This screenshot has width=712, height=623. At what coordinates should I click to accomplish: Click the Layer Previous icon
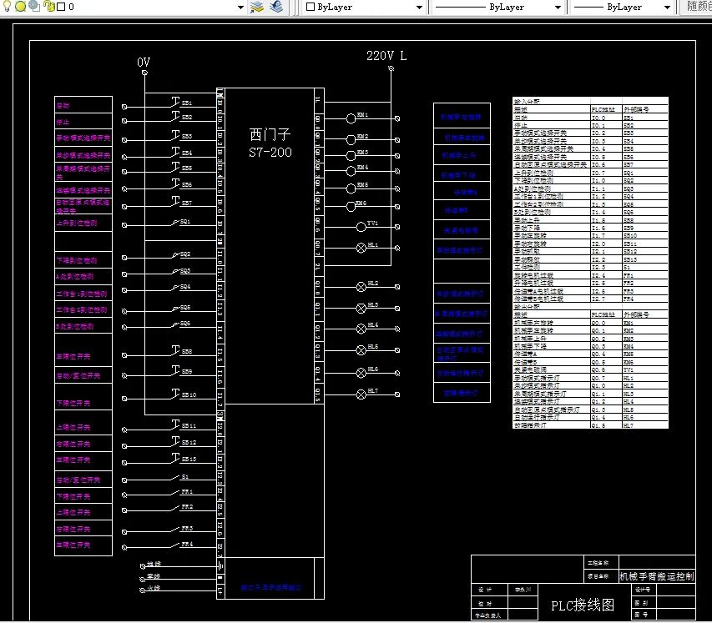[x=276, y=7]
